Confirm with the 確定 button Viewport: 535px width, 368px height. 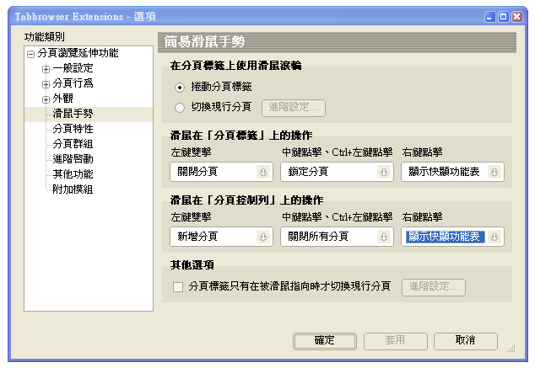325,341
